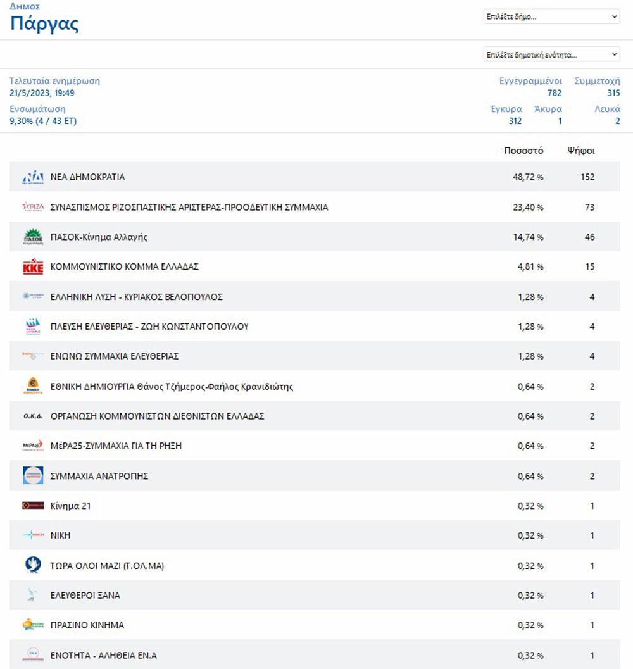Select the ΕΛΛΗΝΙΚΗ ΛΥΣΗ - ΚΥΡΙΑΚΟΣ ΒΕΛΟΠΟΥΛΟΣ row
The height and width of the screenshot is (669, 633).
point(315,296)
